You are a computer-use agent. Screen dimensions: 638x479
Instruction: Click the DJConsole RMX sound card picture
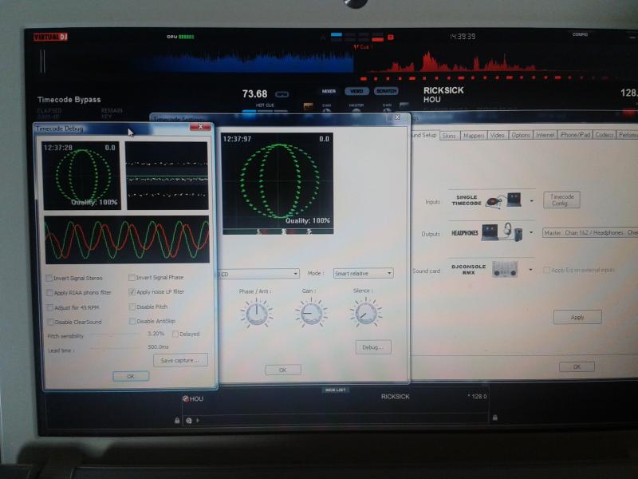505,270
